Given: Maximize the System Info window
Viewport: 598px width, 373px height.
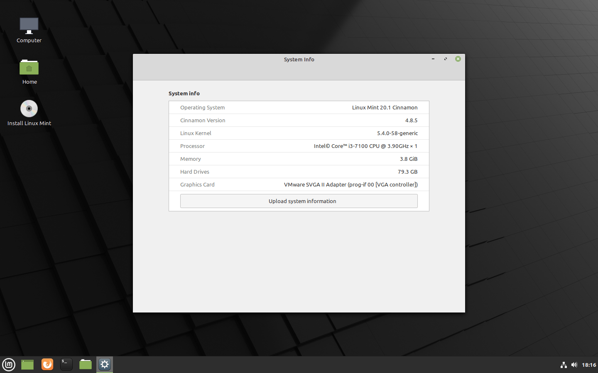Looking at the screenshot, I should pyautogui.click(x=446, y=59).
